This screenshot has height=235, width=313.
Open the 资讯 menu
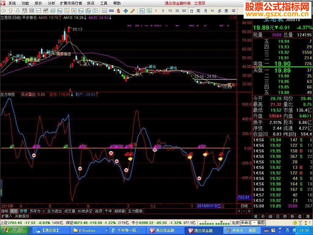point(90,3)
